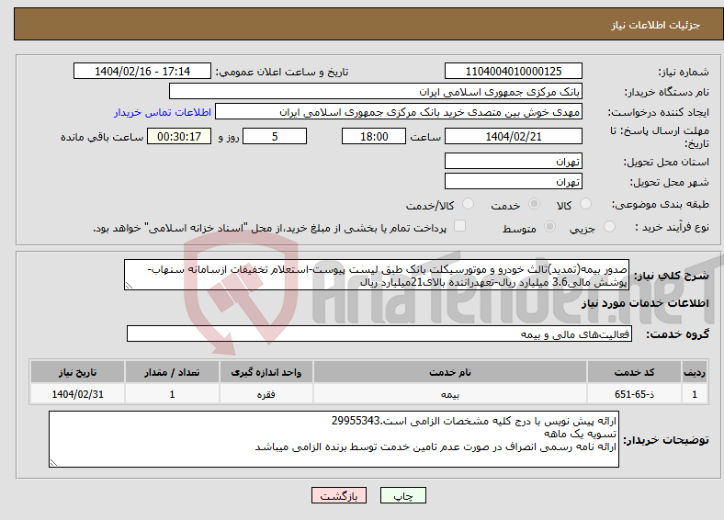Click the جزئیات اطلاعات نیاز page header
This screenshot has width=724, height=520.
(x=655, y=25)
